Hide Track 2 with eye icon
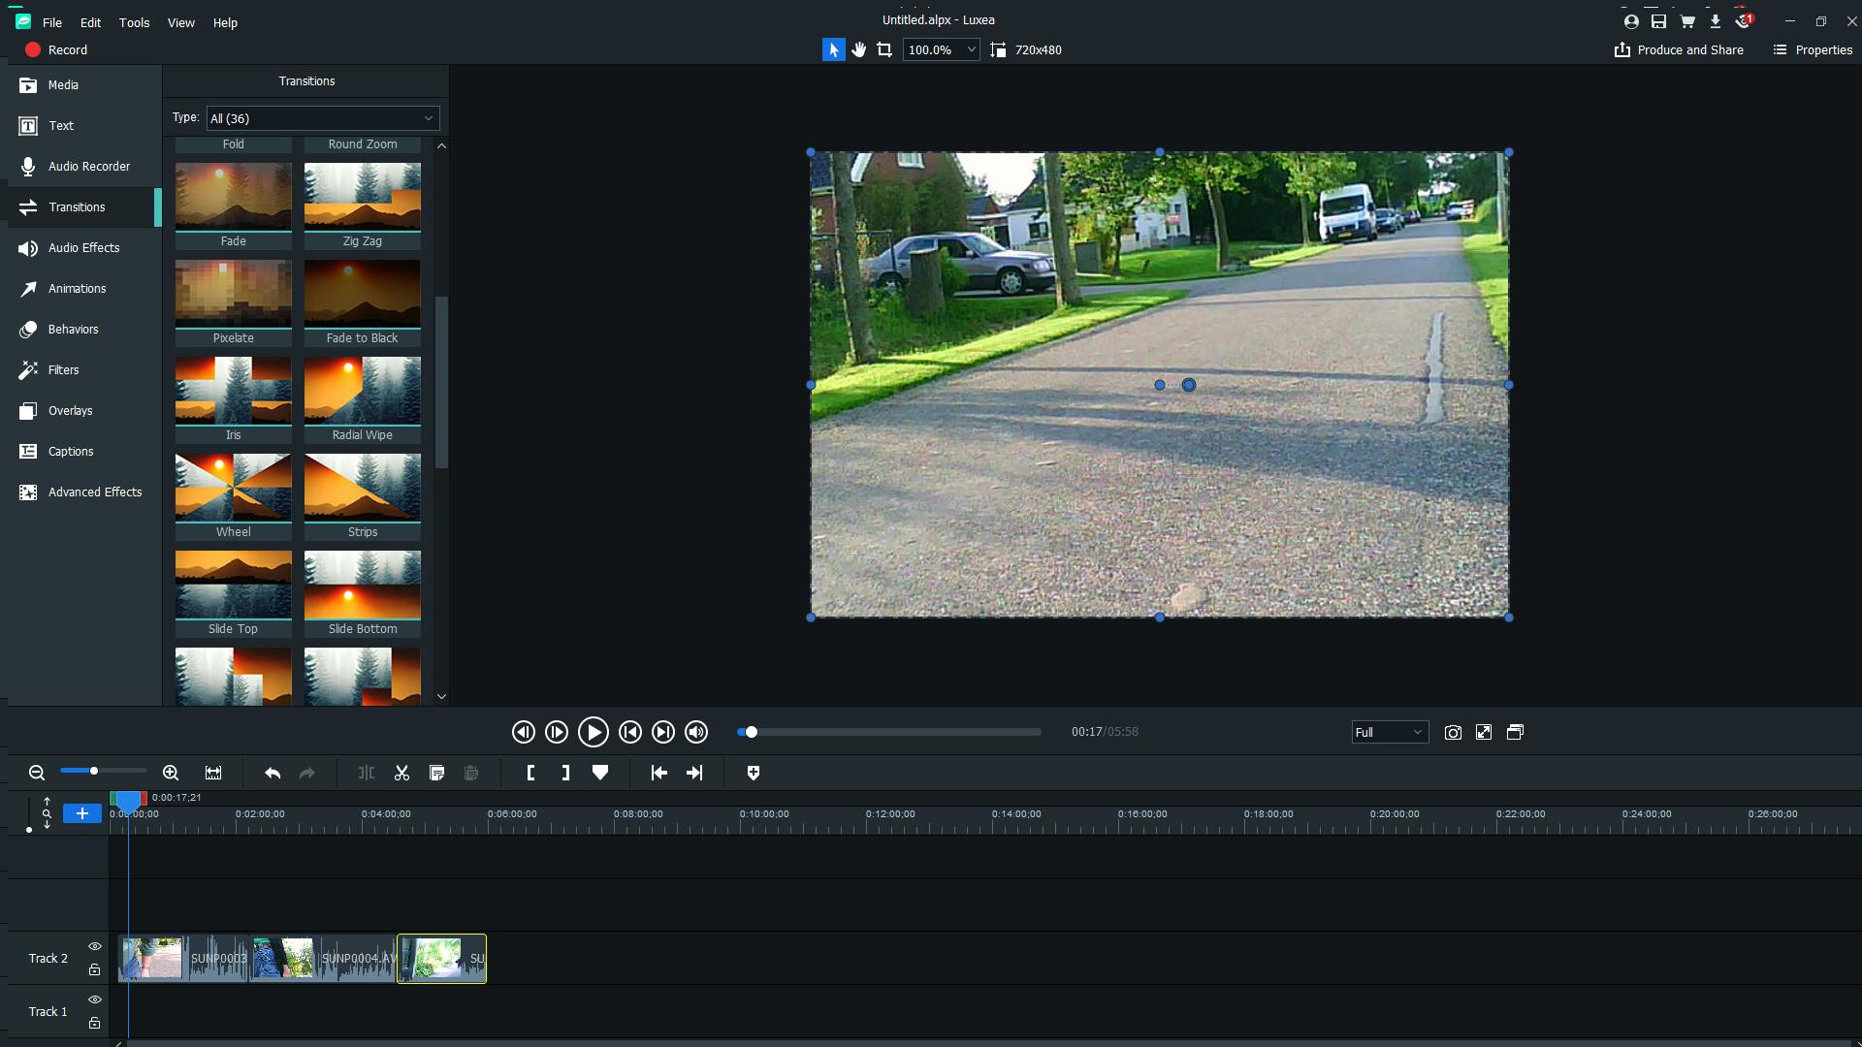Screen dimensions: 1862x1047 95,946
